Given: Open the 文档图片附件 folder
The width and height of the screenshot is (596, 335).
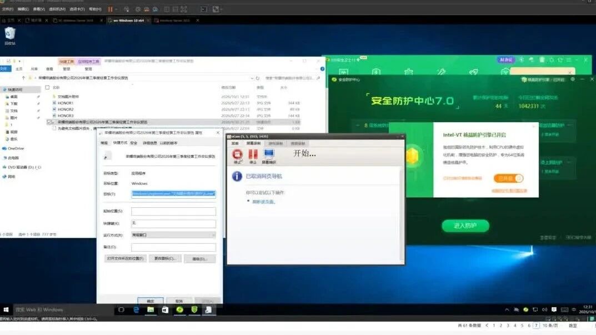Looking at the screenshot, I should click(x=68, y=97).
